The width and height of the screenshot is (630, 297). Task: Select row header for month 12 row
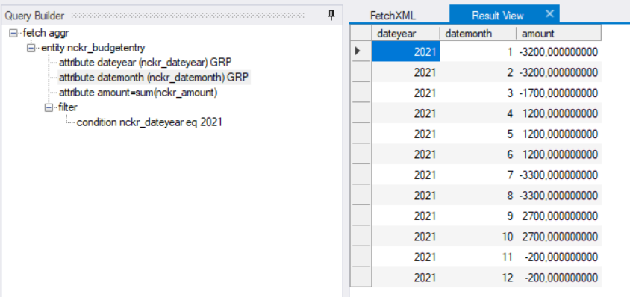[361, 278]
